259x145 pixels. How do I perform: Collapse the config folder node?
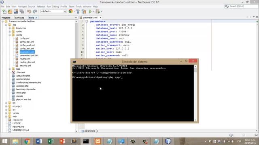pyautogui.click(x=10, y=35)
